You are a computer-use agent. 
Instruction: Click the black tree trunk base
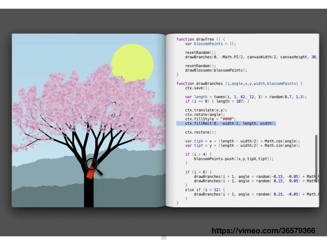(89, 198)
